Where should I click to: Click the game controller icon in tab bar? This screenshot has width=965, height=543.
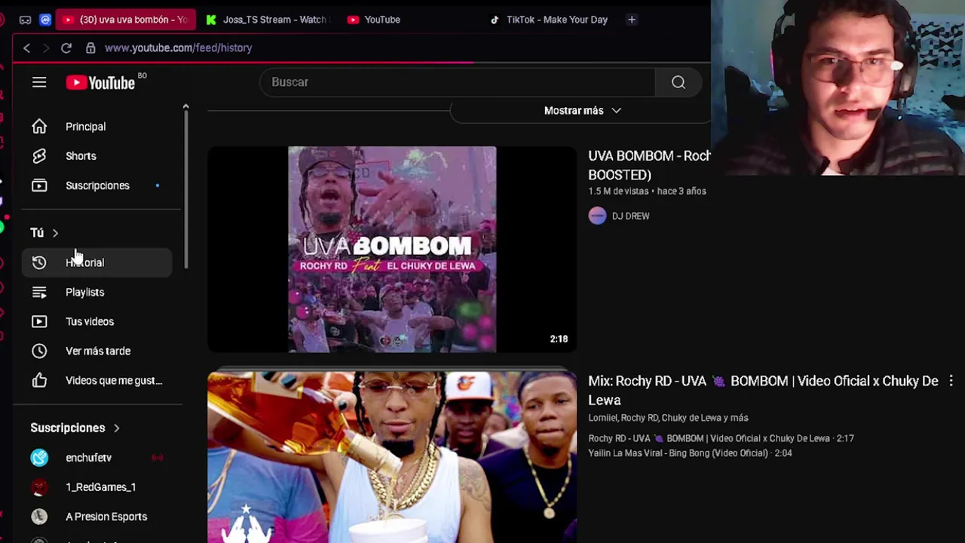tap(25, 20)
